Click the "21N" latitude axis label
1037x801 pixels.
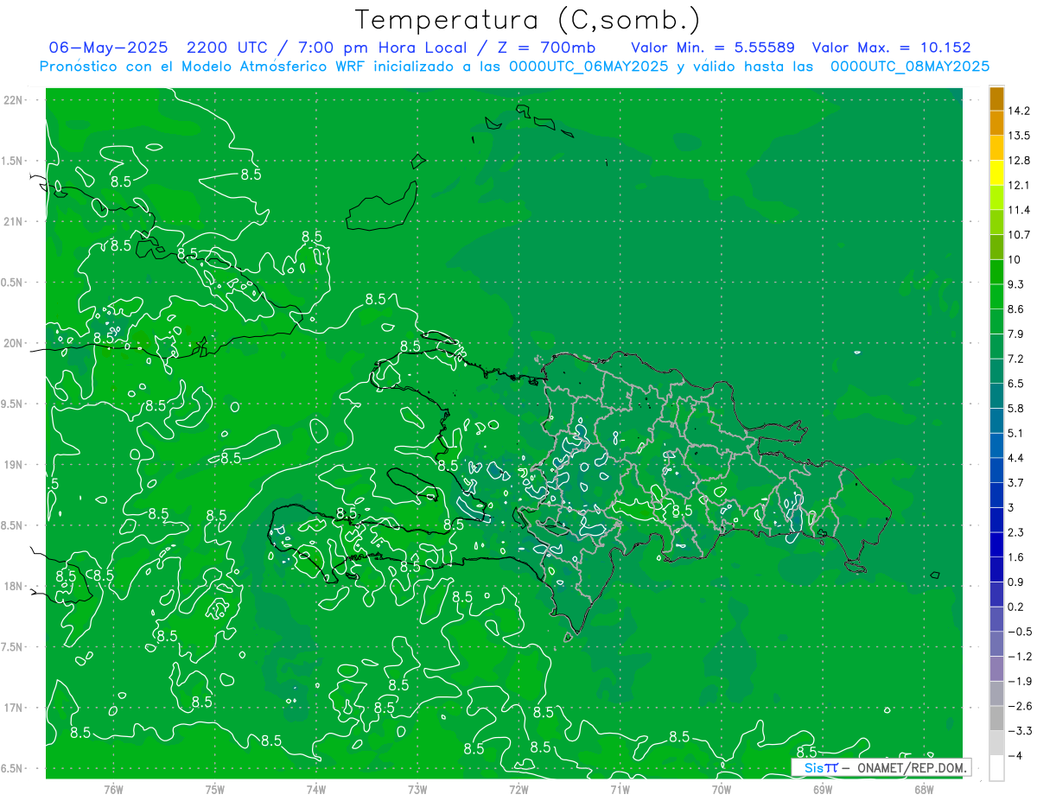(x=13, y=221)
